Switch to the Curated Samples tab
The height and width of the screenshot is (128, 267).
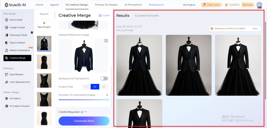[x=147, y=16]
